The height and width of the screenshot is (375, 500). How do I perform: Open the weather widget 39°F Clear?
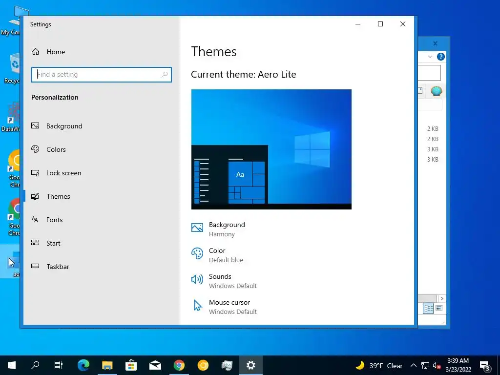tap(379, 365)
